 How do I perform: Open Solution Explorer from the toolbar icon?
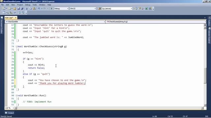(x=136, y=9)
